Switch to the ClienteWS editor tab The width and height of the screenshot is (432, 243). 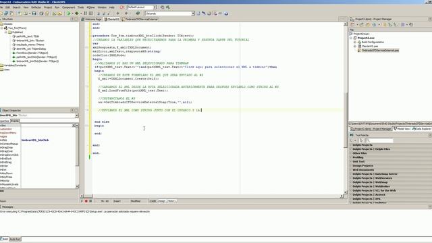[x=111, y=20]
